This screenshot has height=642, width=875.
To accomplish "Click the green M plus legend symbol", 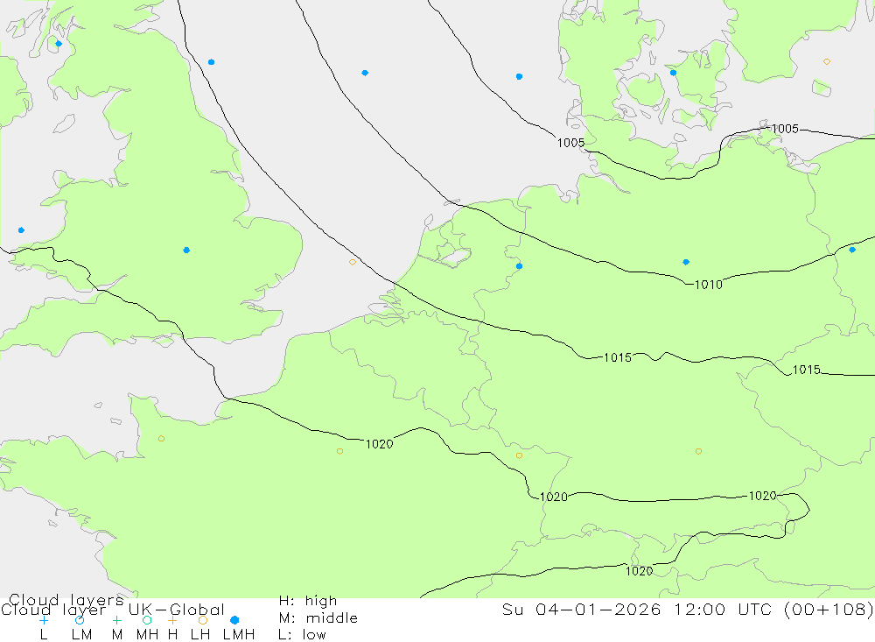I will pyautogui.click(x=116, y=620).
